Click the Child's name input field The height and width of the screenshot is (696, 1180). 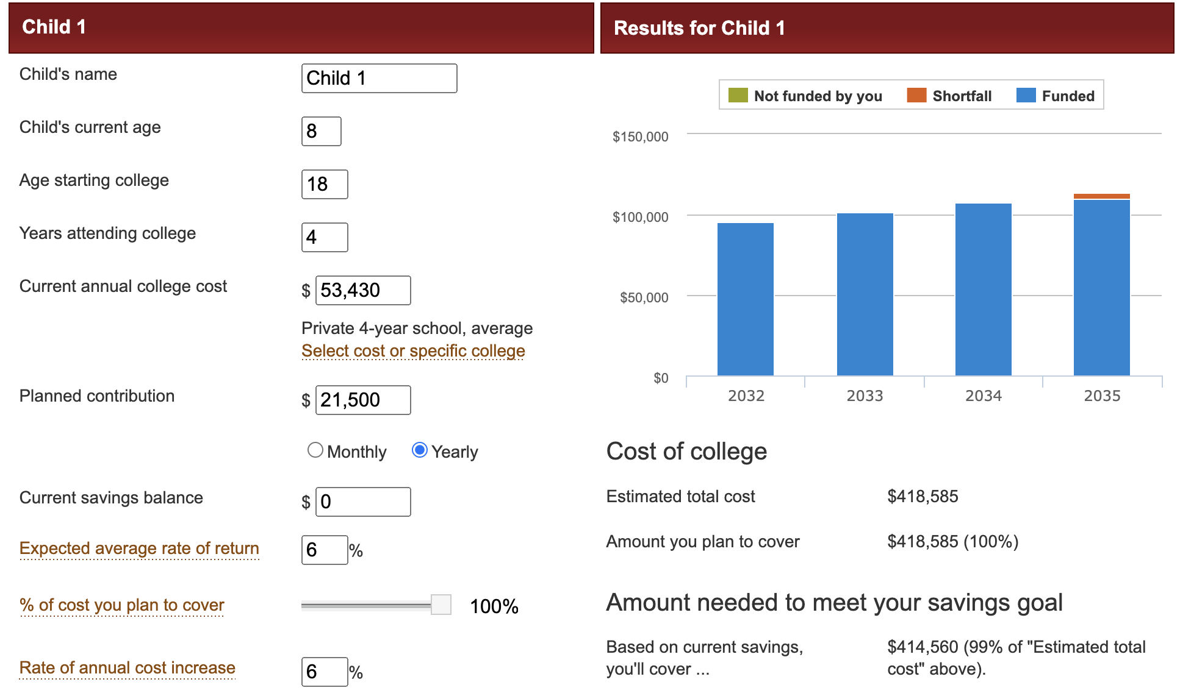(x=379, y=79)
